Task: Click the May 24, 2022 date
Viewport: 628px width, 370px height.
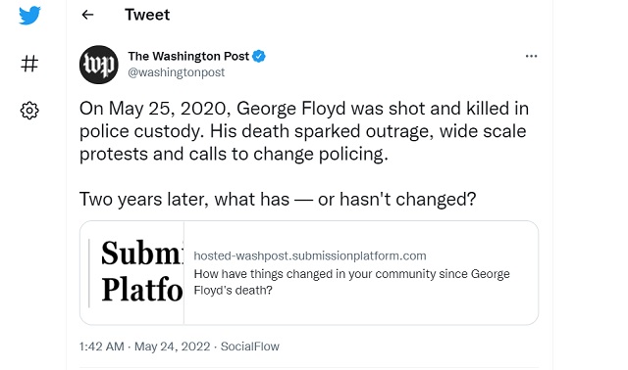Action: (173, 347)
